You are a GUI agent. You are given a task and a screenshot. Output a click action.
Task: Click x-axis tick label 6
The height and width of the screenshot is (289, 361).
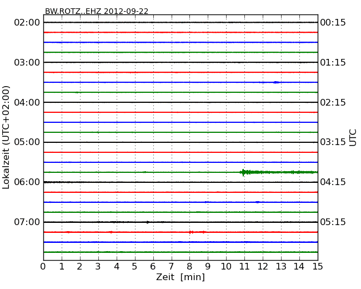(x=153, y=267)
